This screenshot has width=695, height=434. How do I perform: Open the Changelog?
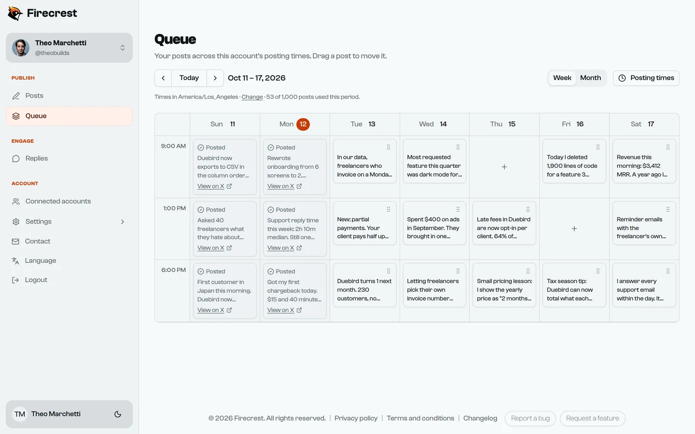480,419
